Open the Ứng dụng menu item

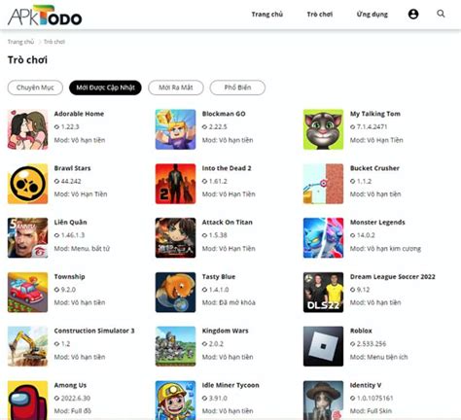click(372, 15)
